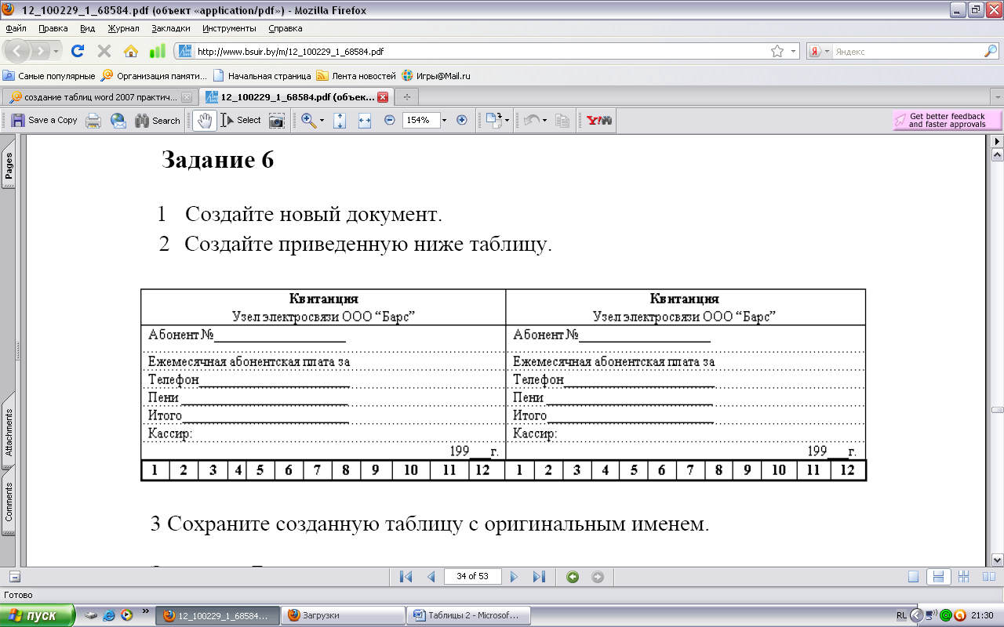This screenshot has height=627, width=1004.
Task: Select Facing pages layout
Action: coord(989,577)
